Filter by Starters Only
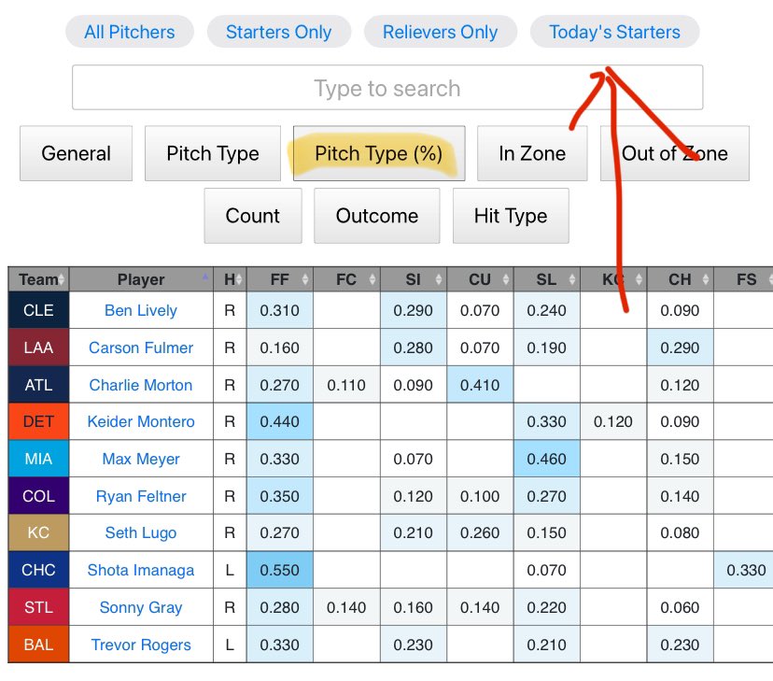 click(x=278, y=32)
